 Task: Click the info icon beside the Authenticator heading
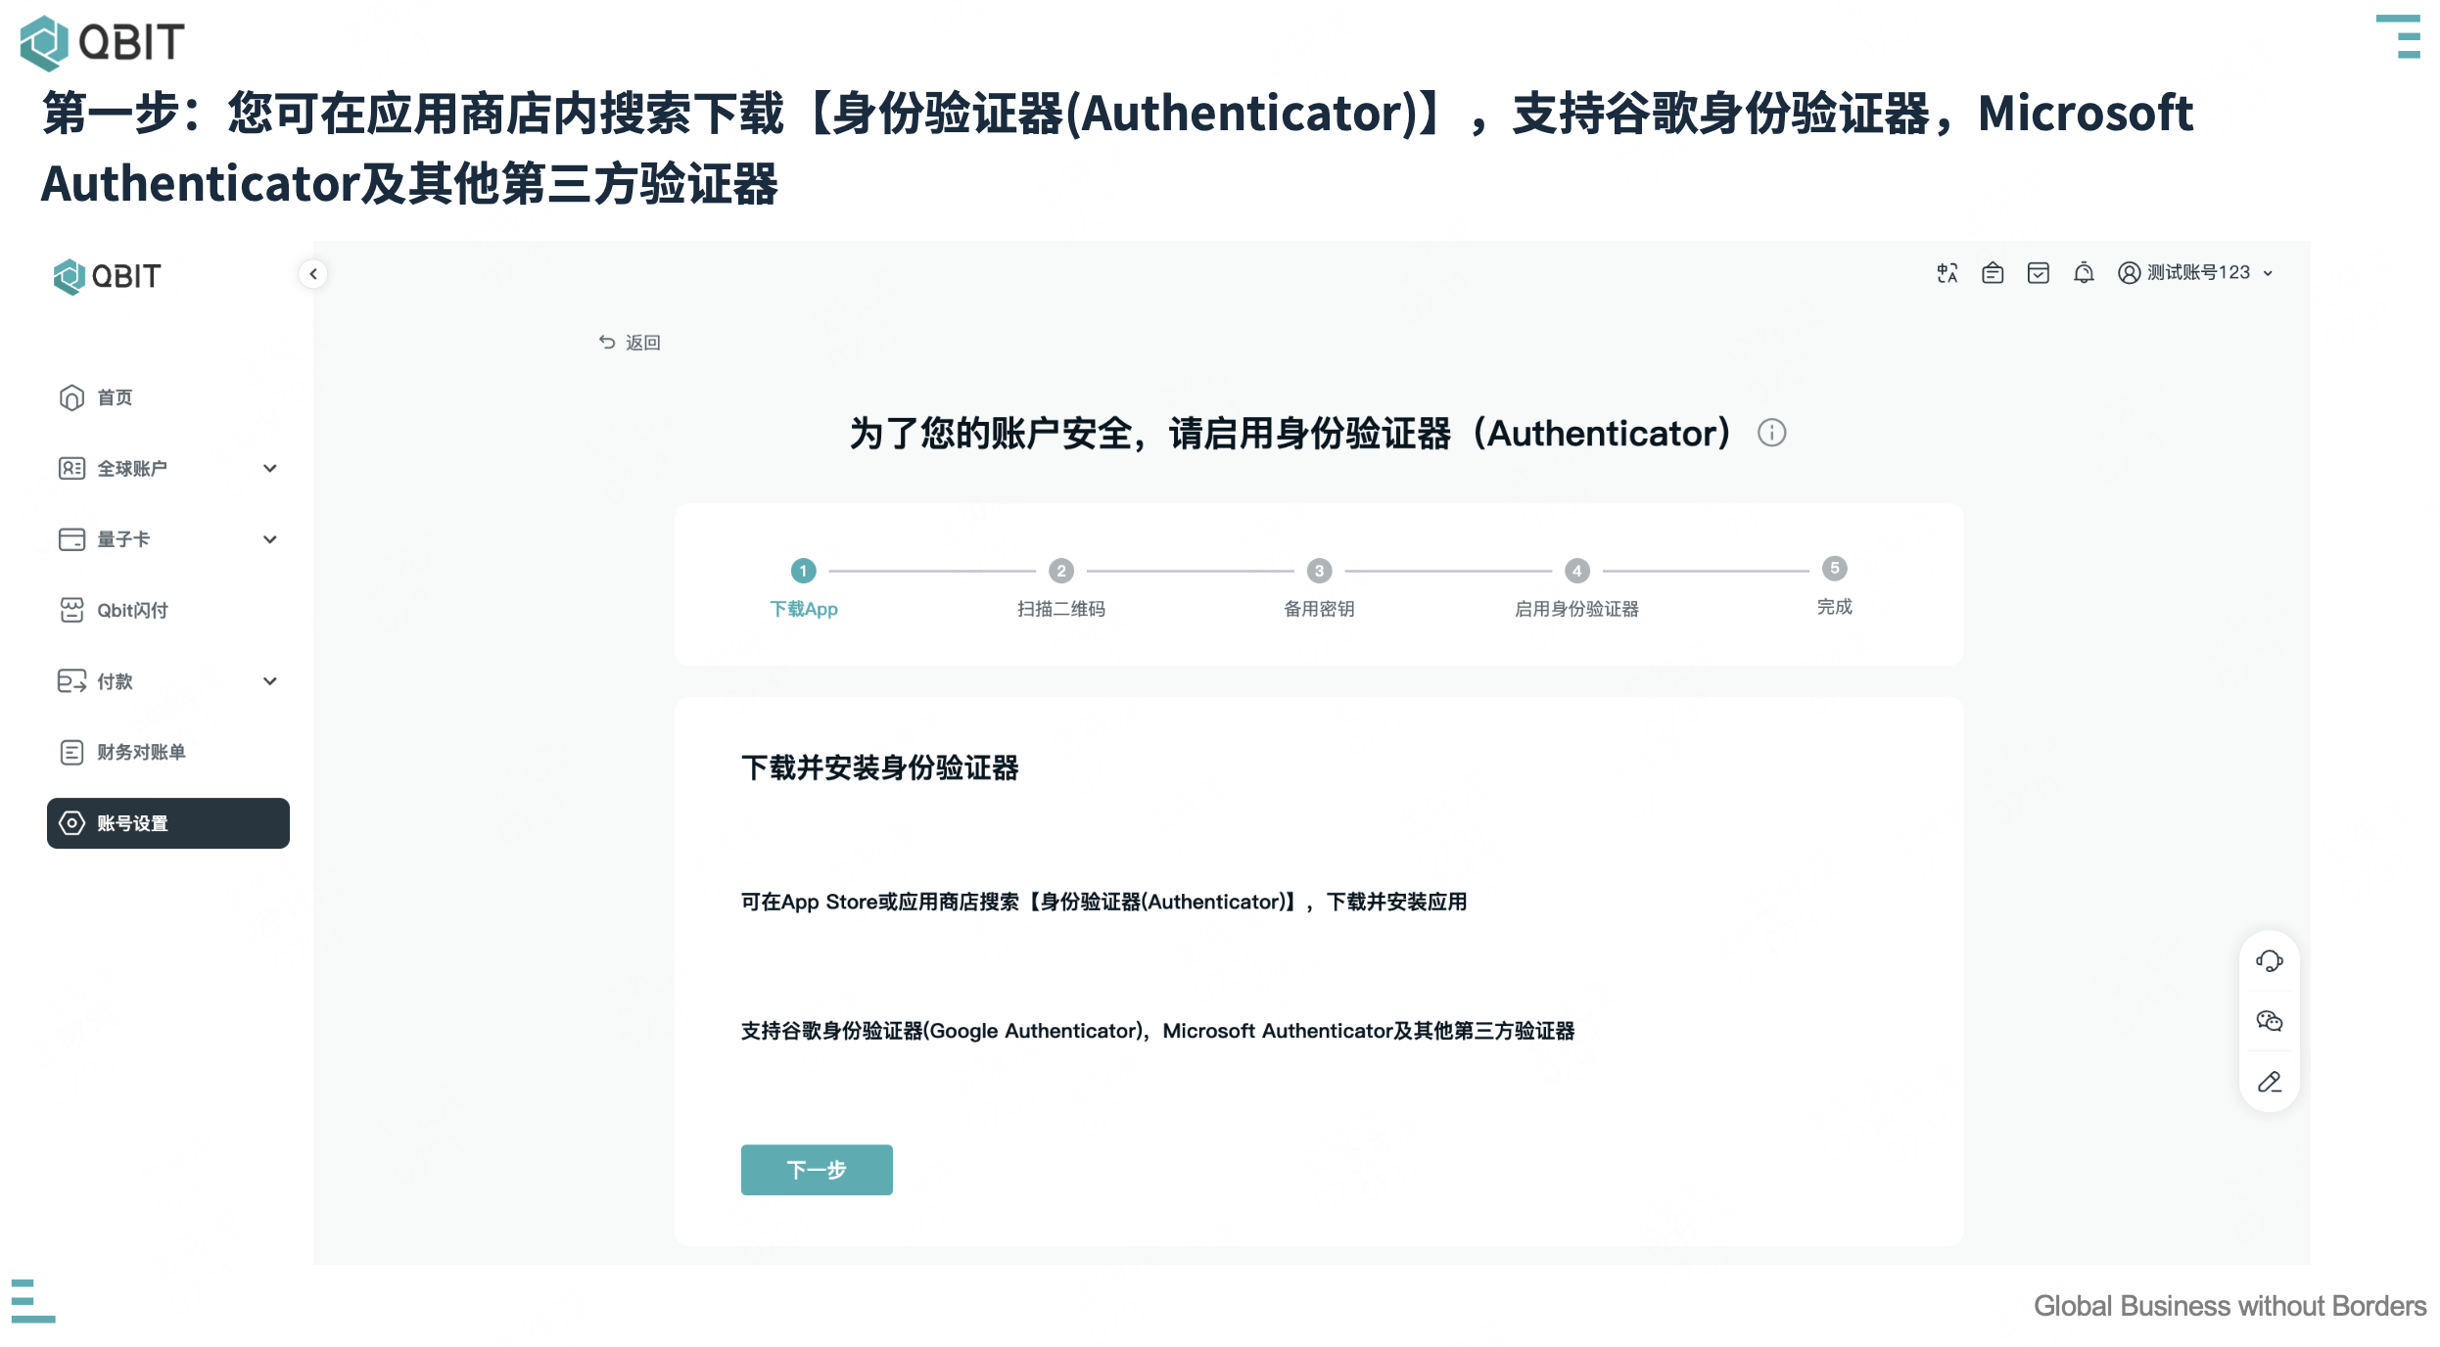click(1771, 433)
